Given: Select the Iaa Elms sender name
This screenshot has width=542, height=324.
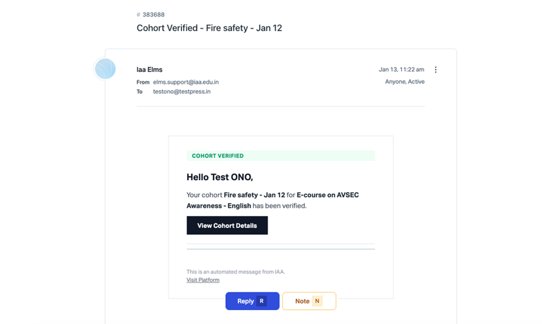Looking at the screenshot, I should [x=149, y=70].
